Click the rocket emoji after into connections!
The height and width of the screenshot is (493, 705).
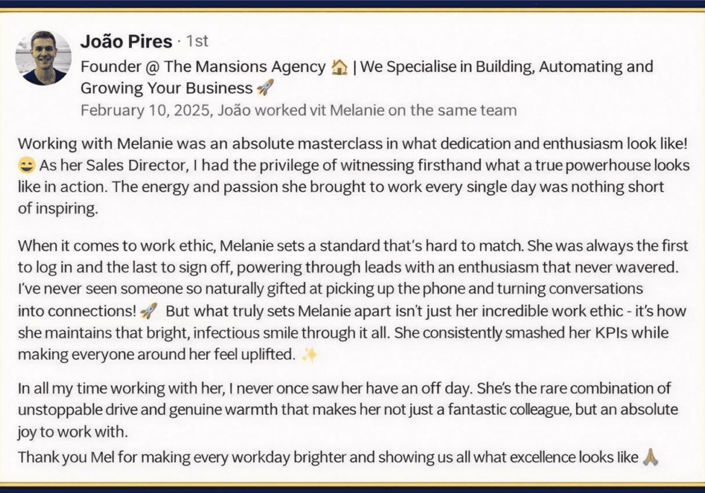tap(148, 311)
